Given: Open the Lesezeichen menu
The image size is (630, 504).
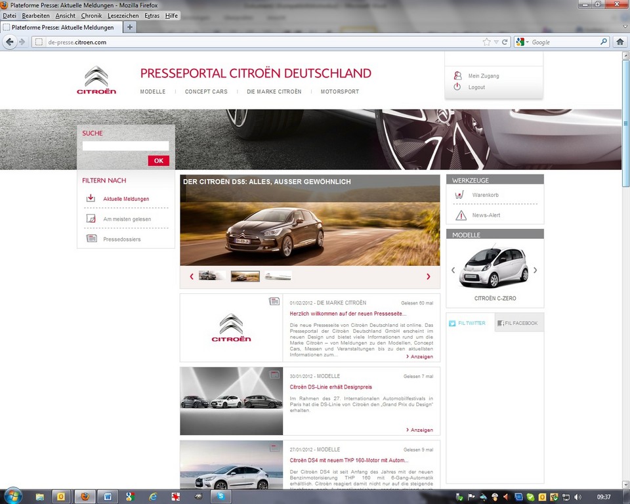Looking at the screenshot, I should [123, 16].
